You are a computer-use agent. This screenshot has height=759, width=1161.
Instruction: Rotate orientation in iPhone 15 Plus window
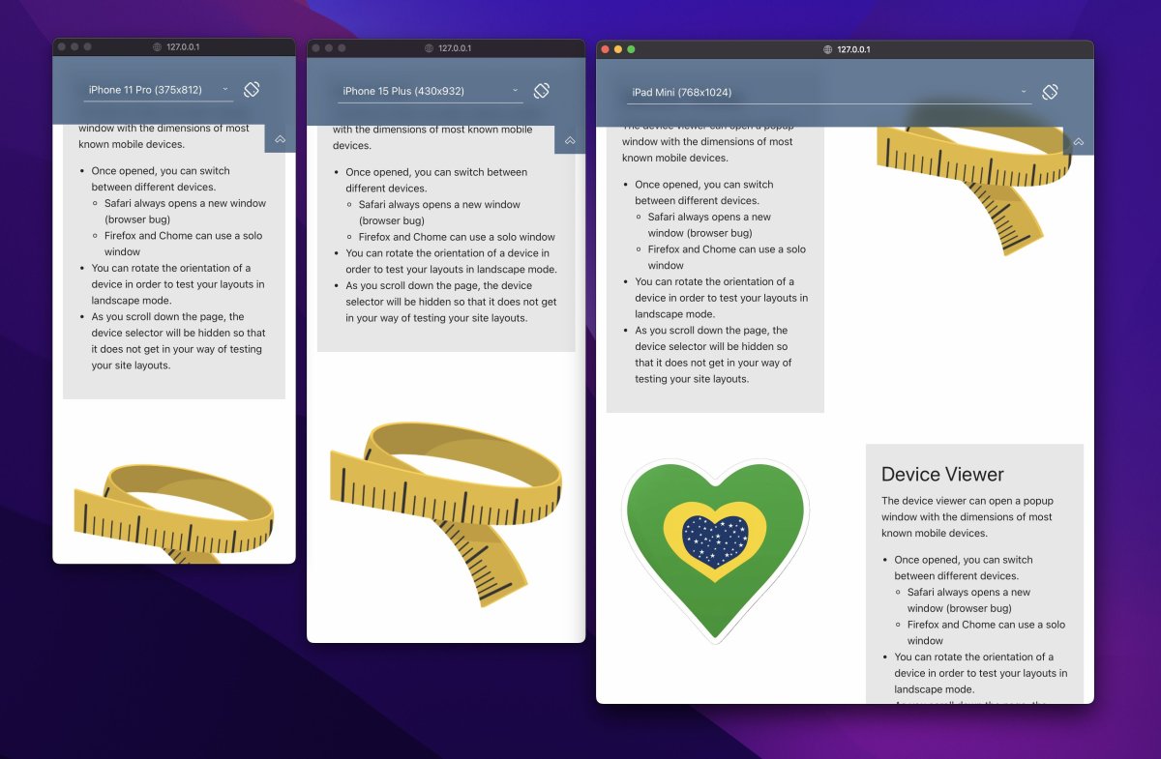point(542,90)
